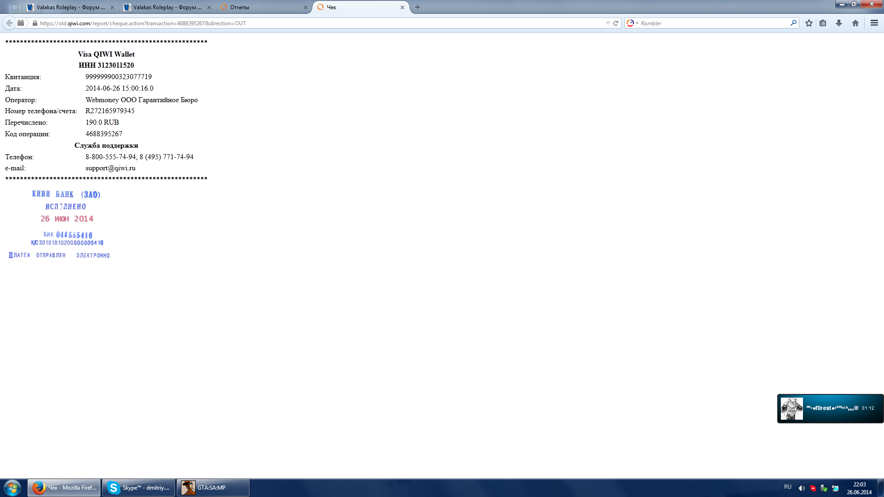Click the support phone numbers text
884x497 pixels.
click(140, 157)
